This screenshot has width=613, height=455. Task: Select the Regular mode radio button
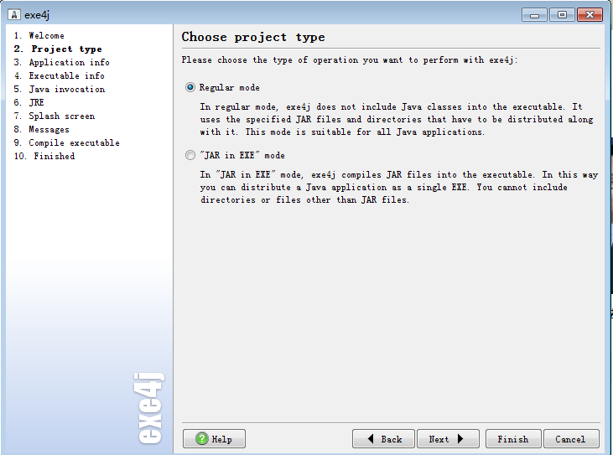190,87
